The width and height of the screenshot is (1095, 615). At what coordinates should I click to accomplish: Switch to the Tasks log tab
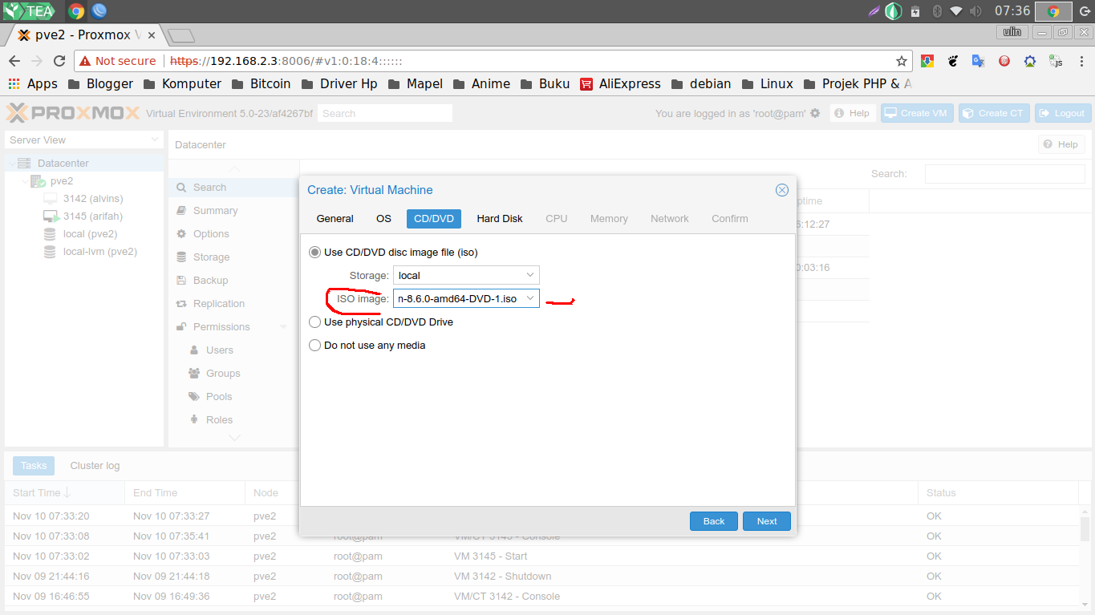point(34,466)
